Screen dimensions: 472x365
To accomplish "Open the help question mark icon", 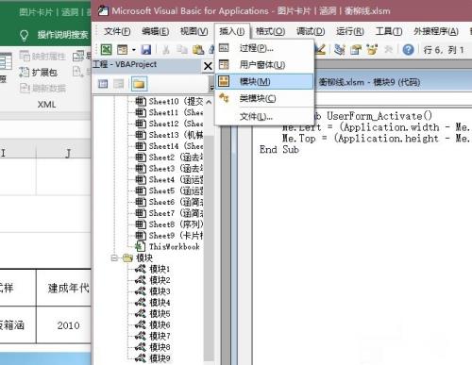I will (408, 49).
